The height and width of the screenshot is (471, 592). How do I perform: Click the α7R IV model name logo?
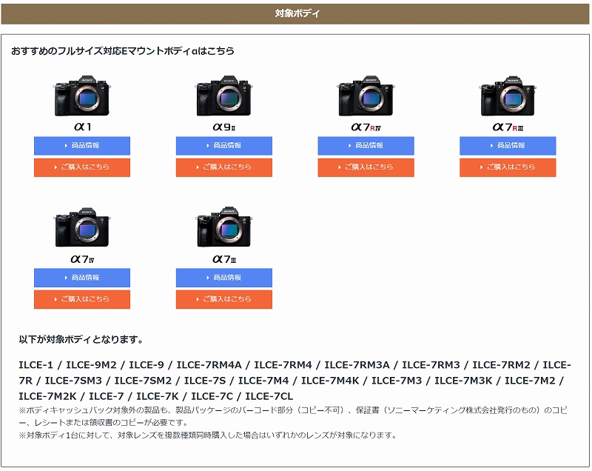(x=366, y=127)
